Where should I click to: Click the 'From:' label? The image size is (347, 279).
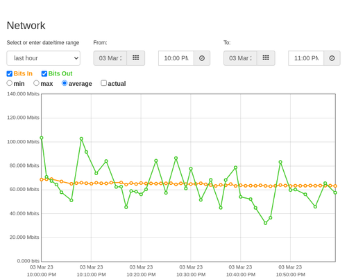tap(100, 43)
